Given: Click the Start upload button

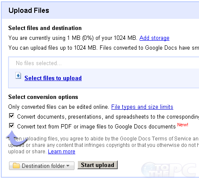Looking at the screenshot, I should pos(98,165).
